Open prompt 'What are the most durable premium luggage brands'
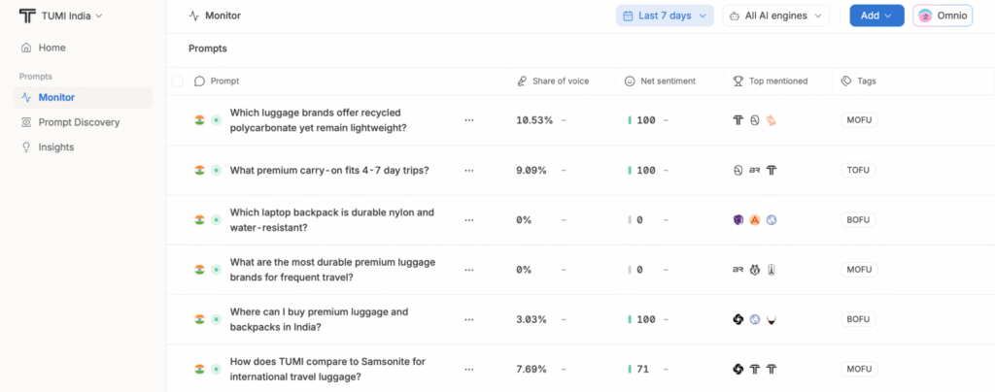995x392 pixels. click(332, 270)
